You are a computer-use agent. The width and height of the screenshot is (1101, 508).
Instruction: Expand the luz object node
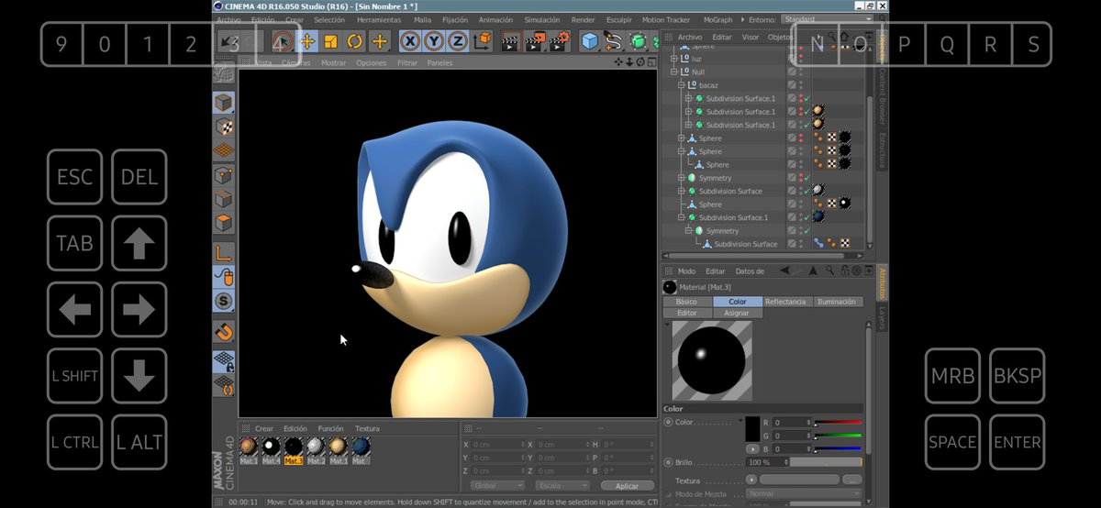[674, 59]
